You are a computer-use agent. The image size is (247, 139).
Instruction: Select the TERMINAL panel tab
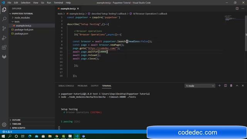[107, 86]
